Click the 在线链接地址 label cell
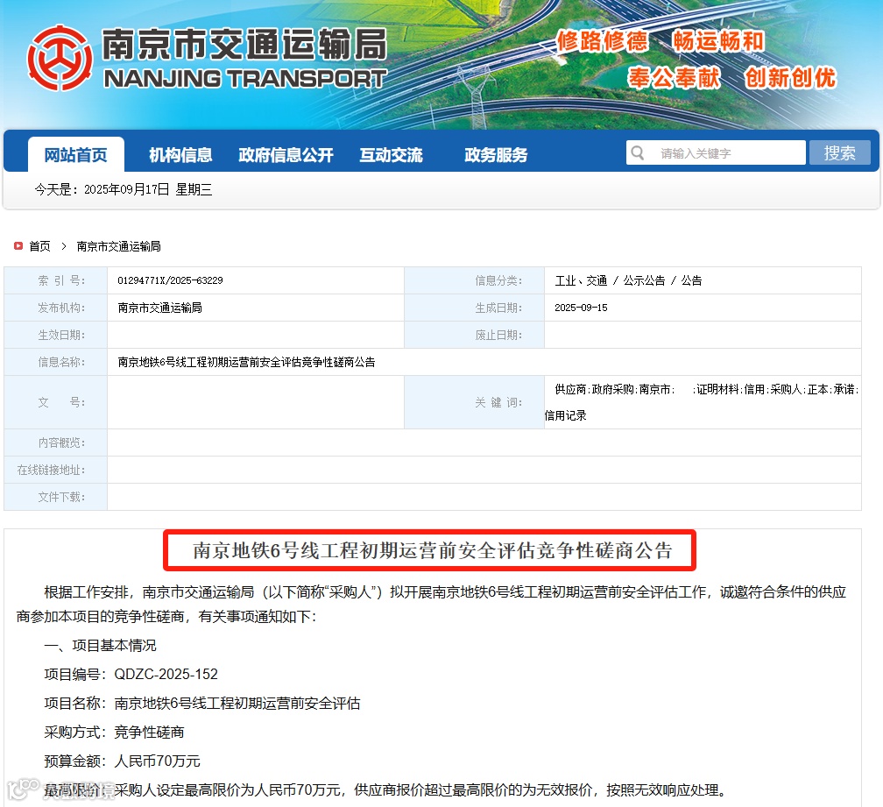883x807 pixels. (56, 470)
